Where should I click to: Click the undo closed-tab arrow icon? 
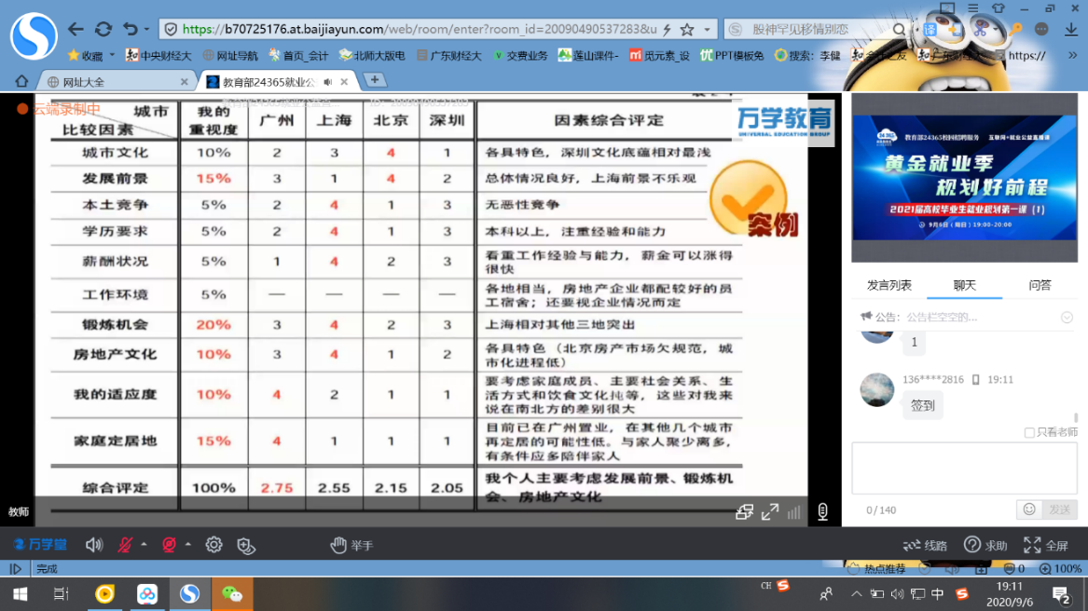click(131, 29)
